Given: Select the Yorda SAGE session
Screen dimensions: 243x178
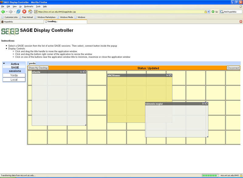Looking at the screenshot, I should click(14, 75).
